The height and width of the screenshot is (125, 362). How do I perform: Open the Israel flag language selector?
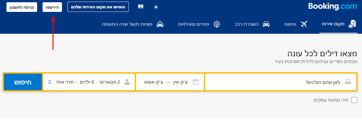(141, 7)
